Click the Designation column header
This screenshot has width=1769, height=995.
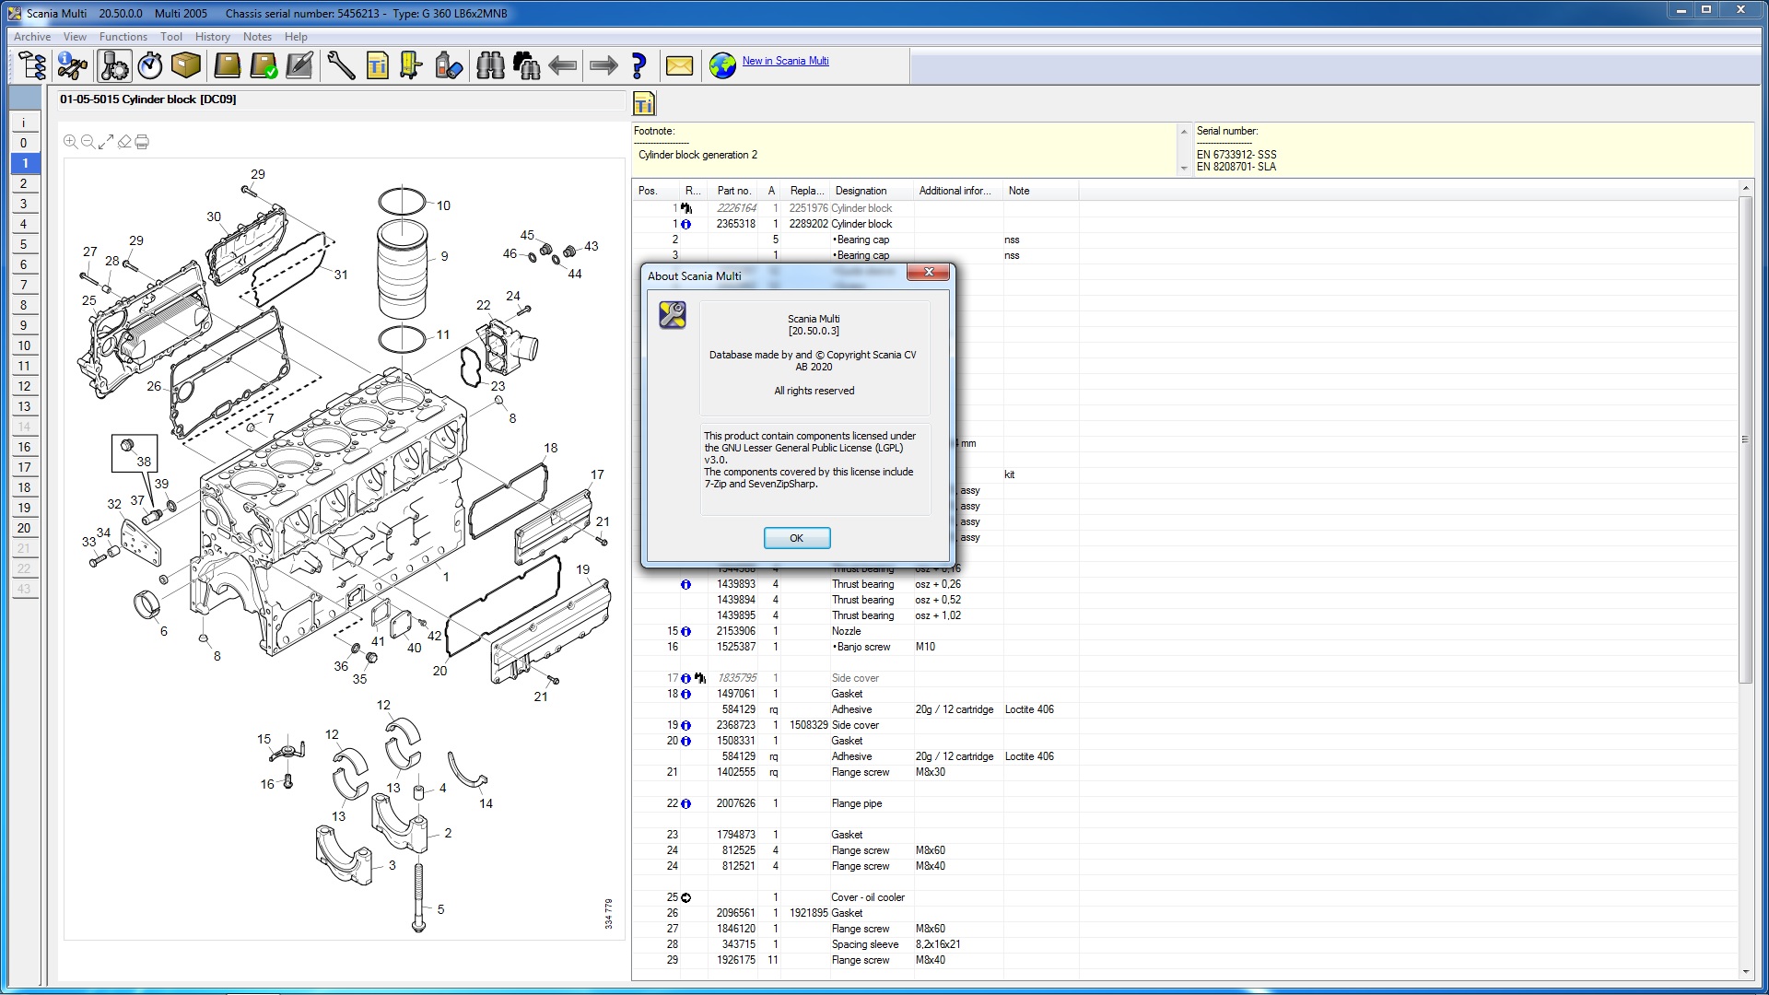point(861,191)
